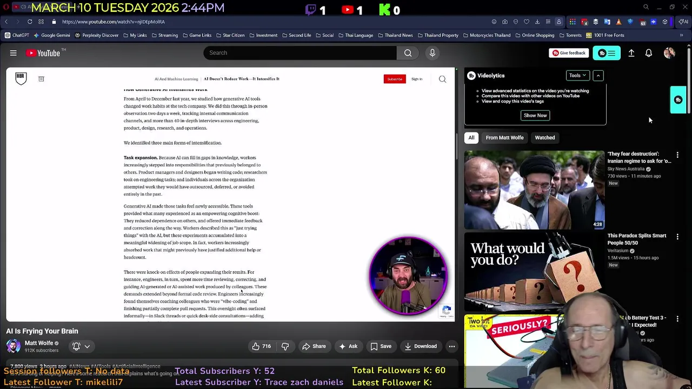
Task: Open the TubeBuddy menu button
Action: click(x=607, y=53)
